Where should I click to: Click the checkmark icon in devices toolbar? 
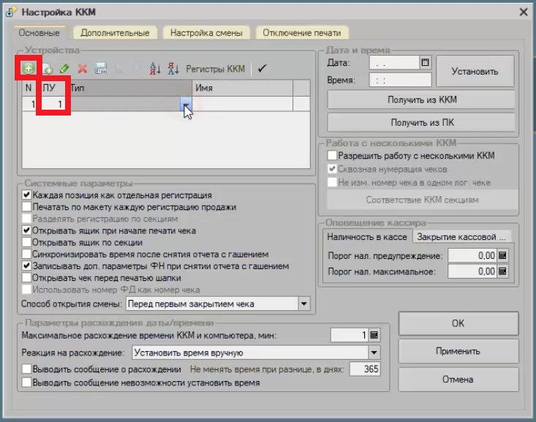pyautogui.click(x=263, y=69)
